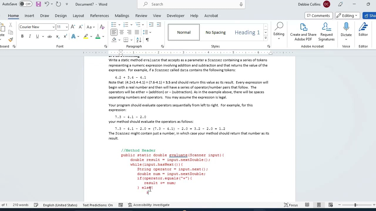Switch to Web Layout view icon
Screen dimensions: 376x211
tap(330, 205)
